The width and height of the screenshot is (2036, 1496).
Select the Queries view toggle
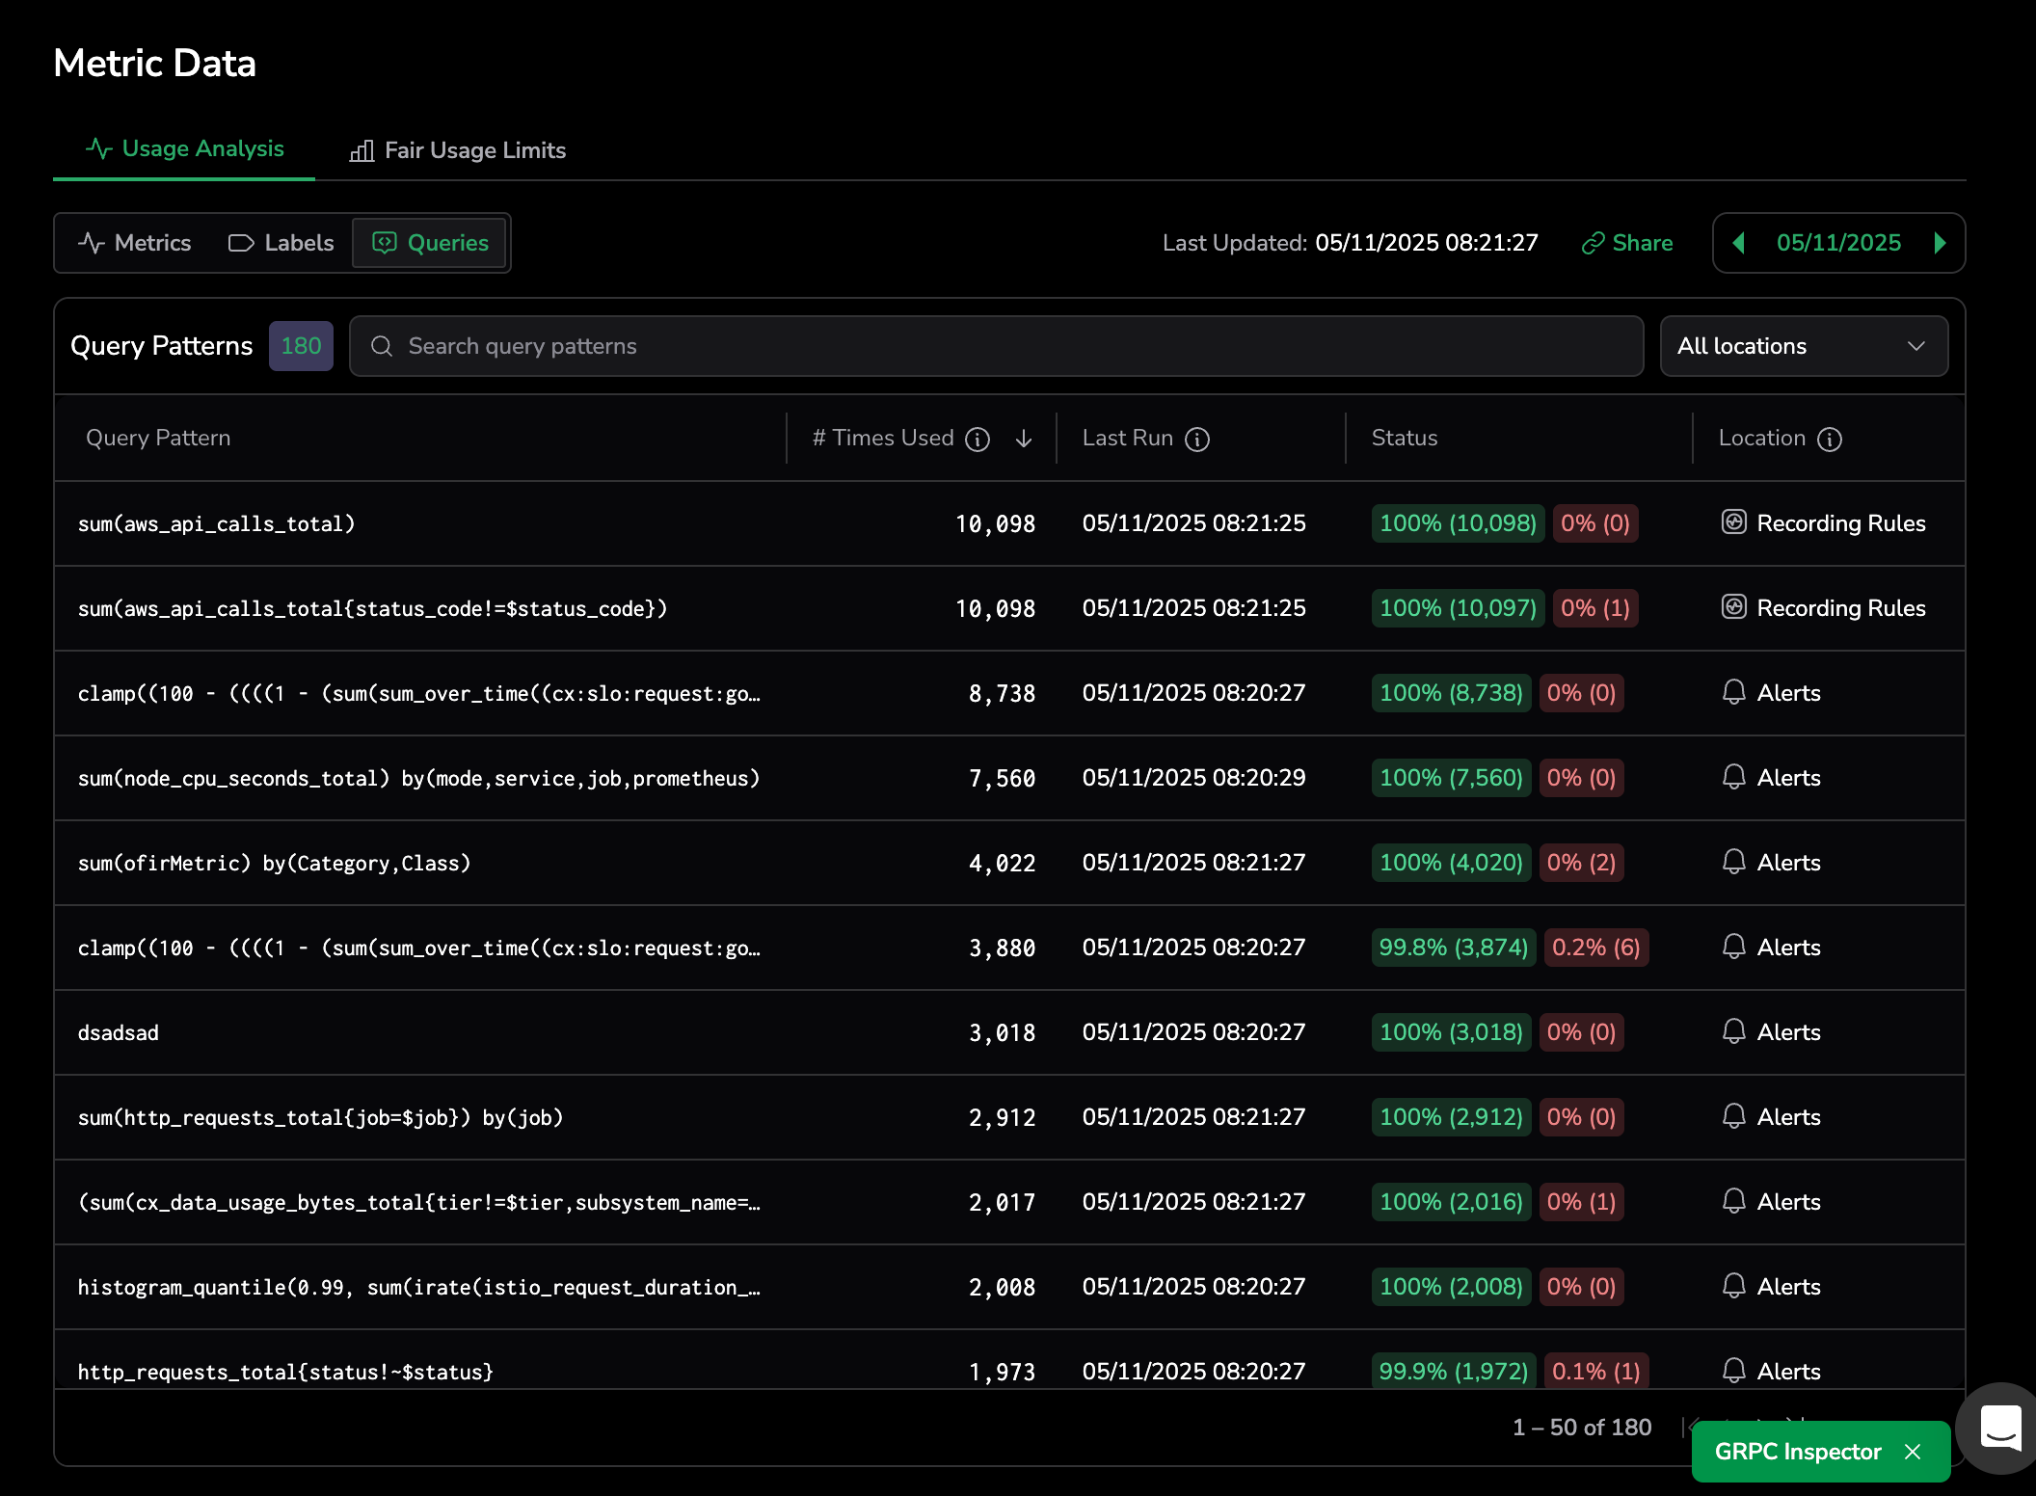[431, 243]
